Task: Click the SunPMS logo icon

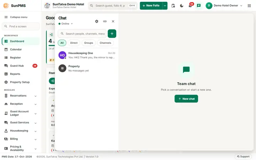Action: pyautogui.click(x=6, y=6)
